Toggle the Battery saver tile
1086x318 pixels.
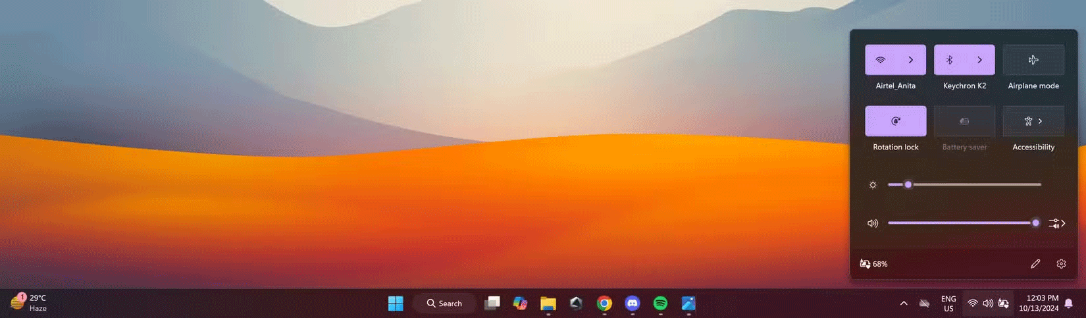pyautogui.click(x=964, y=121)
